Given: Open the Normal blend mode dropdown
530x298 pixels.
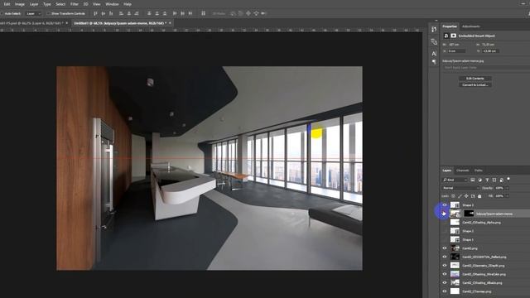Looking at the screenshot, I should pos(460,188).
